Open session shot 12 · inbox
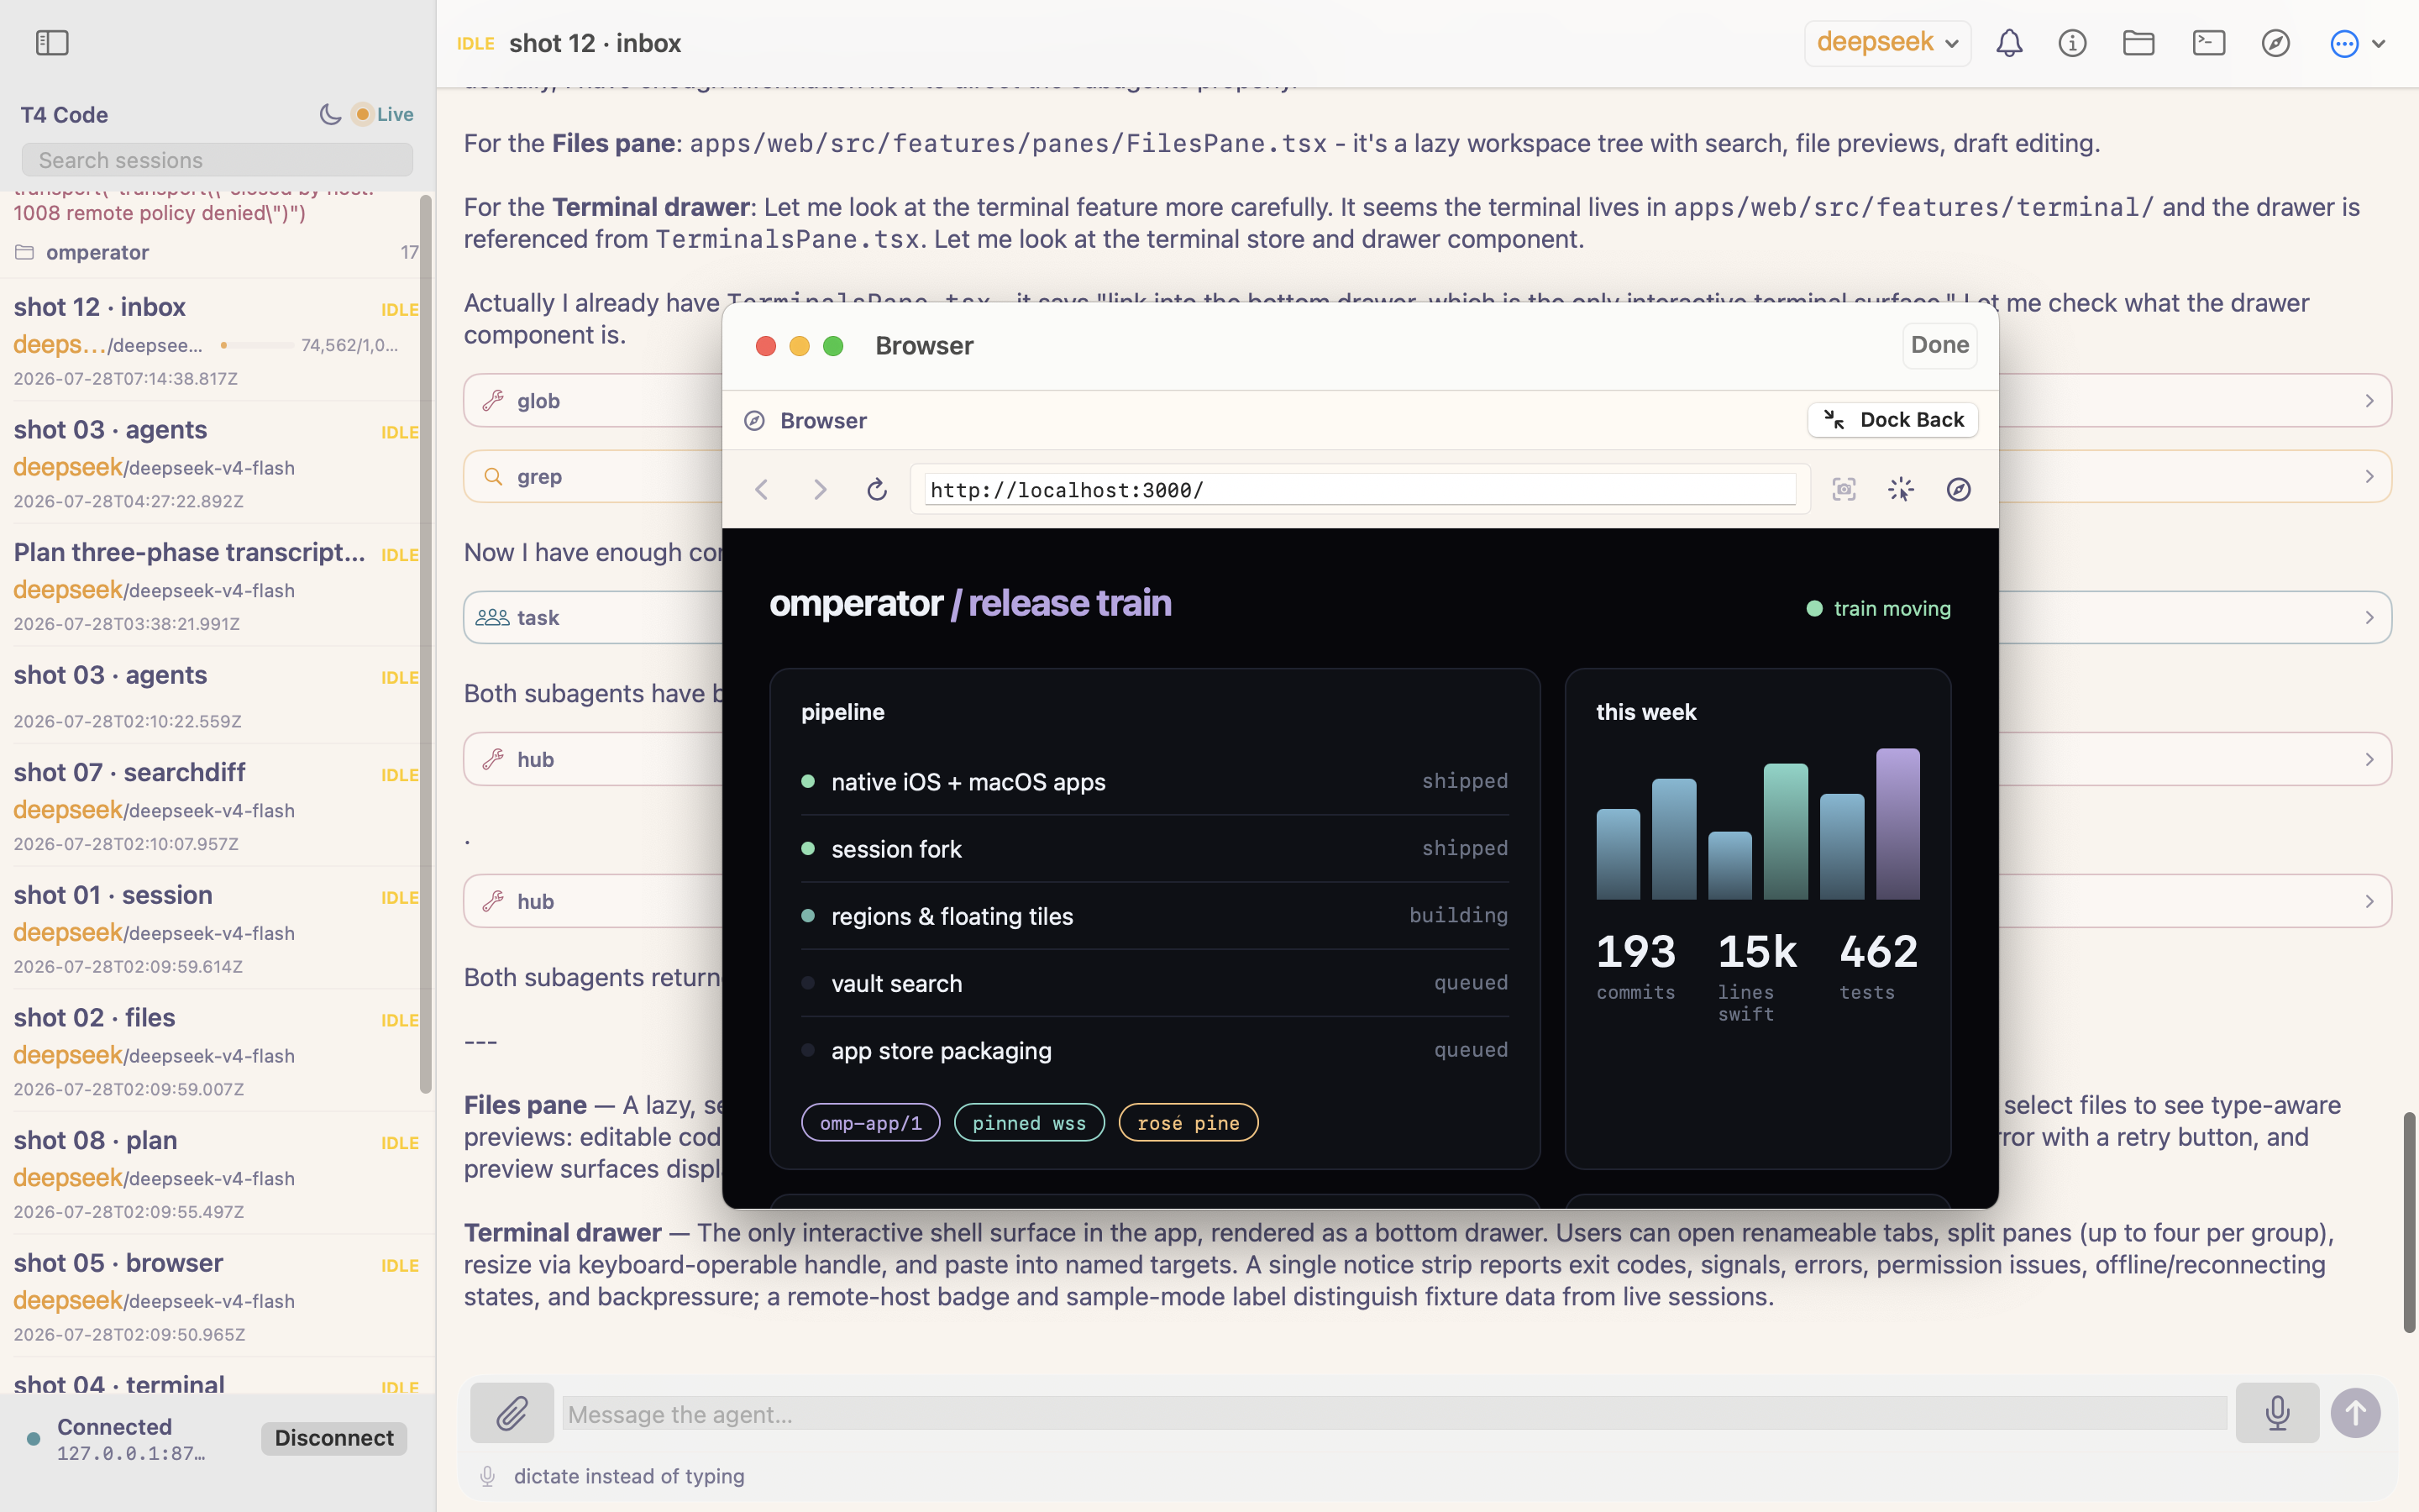This screenshot has height=1512, width=2419. click(x=217, y=341)
